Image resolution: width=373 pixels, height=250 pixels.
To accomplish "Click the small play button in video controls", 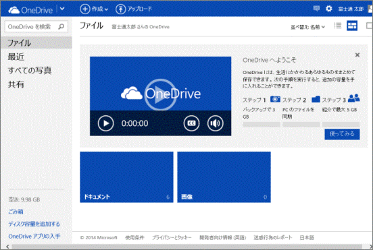I will coord(106,123).
